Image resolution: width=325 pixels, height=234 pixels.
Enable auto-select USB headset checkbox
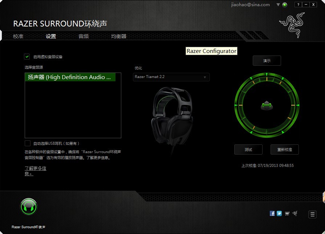point(28,143)
